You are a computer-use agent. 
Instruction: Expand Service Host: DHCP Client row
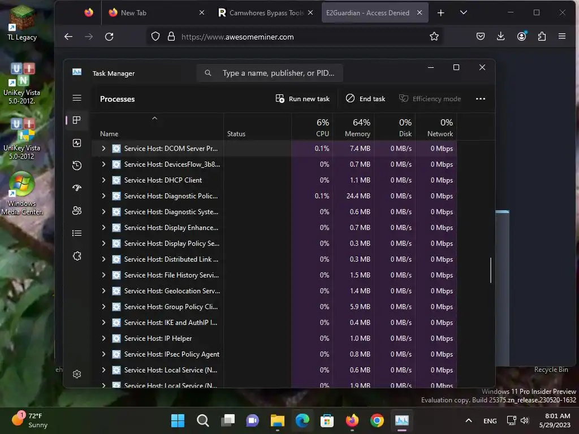click(104, 180)
